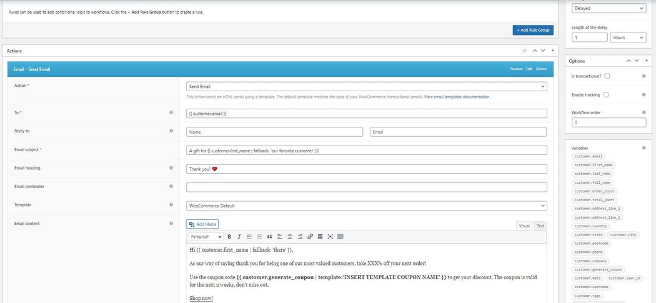Click the Shop now! link in content
This screenshot has width=656, height=303.
[201, 299]
